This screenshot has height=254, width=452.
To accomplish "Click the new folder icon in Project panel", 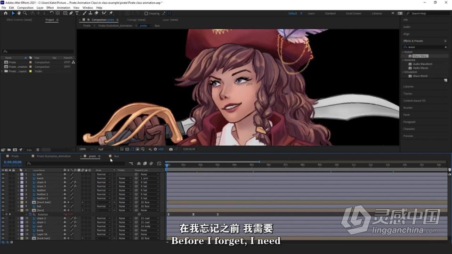I will 9,150.
